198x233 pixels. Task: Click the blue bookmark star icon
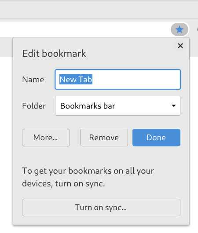tap(180, 29)
